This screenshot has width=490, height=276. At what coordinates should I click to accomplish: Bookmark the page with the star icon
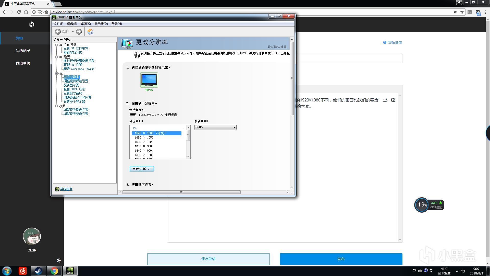pos(462,12)
